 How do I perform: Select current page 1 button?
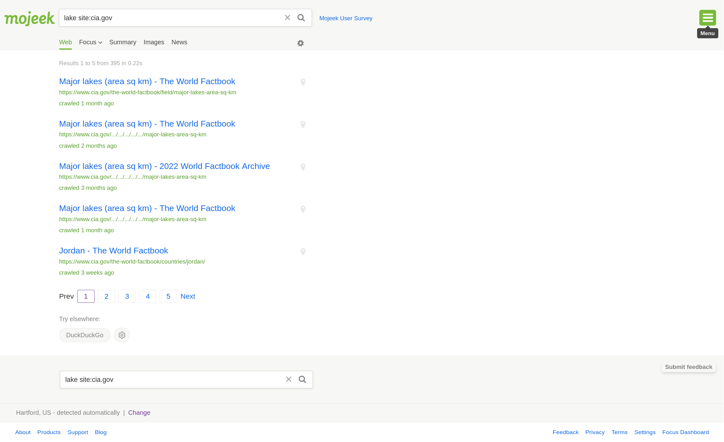pyautogui.click(x=86, y=296)
